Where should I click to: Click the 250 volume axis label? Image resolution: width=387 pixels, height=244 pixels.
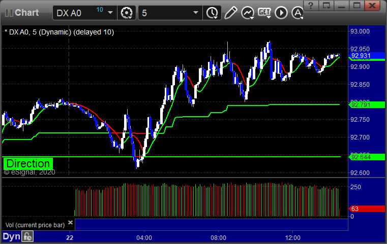(355, 187)
